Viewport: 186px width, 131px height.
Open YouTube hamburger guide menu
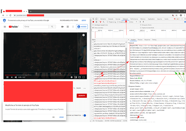tap(5, 27)
